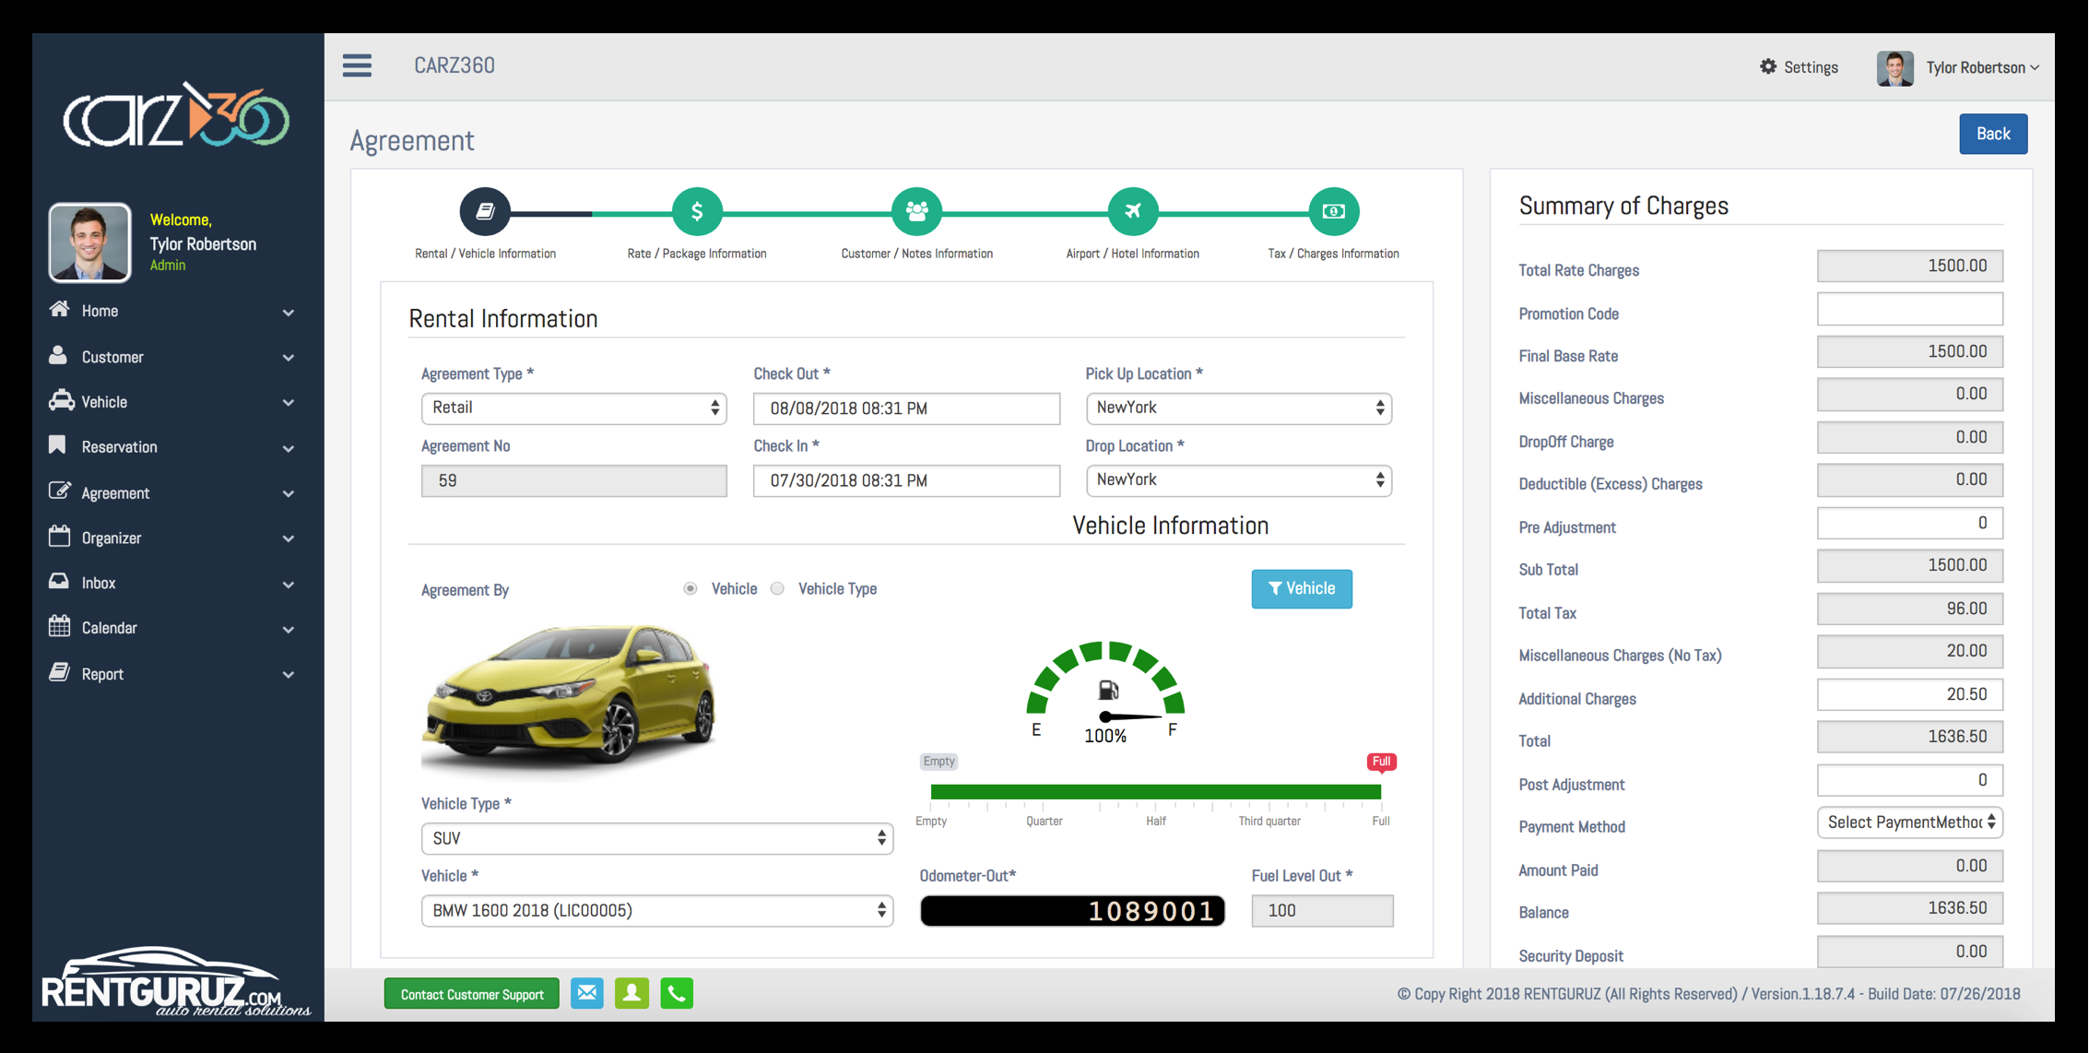Select the Vehicle Type radio button
2089x1053 pixels.
tap(778, 588)
